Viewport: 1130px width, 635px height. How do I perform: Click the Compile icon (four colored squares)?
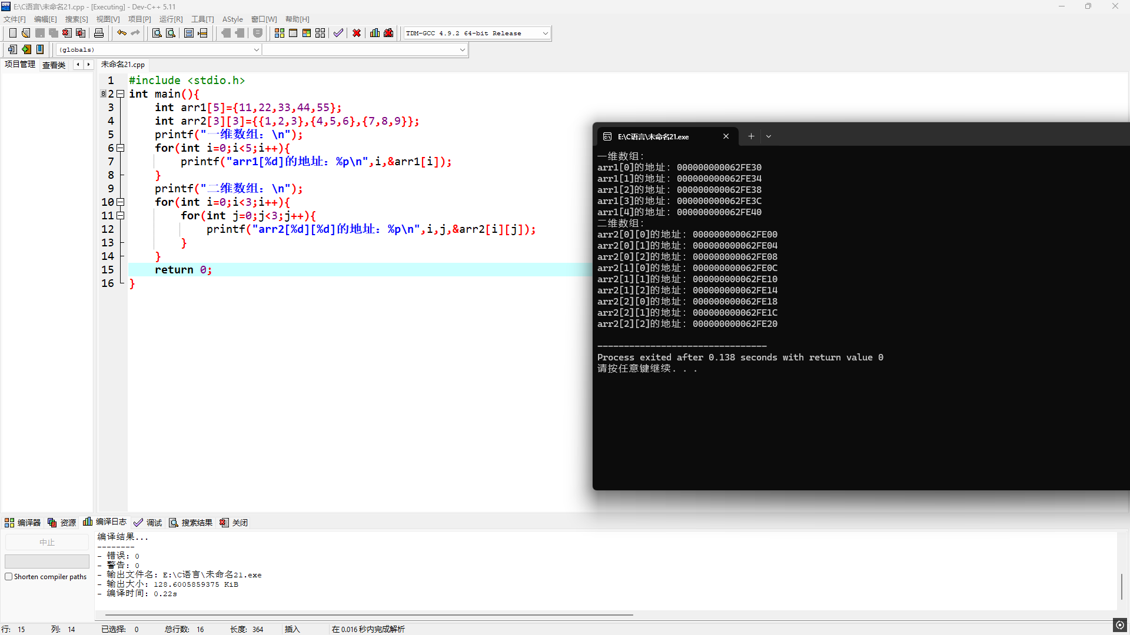coord(280,34)
